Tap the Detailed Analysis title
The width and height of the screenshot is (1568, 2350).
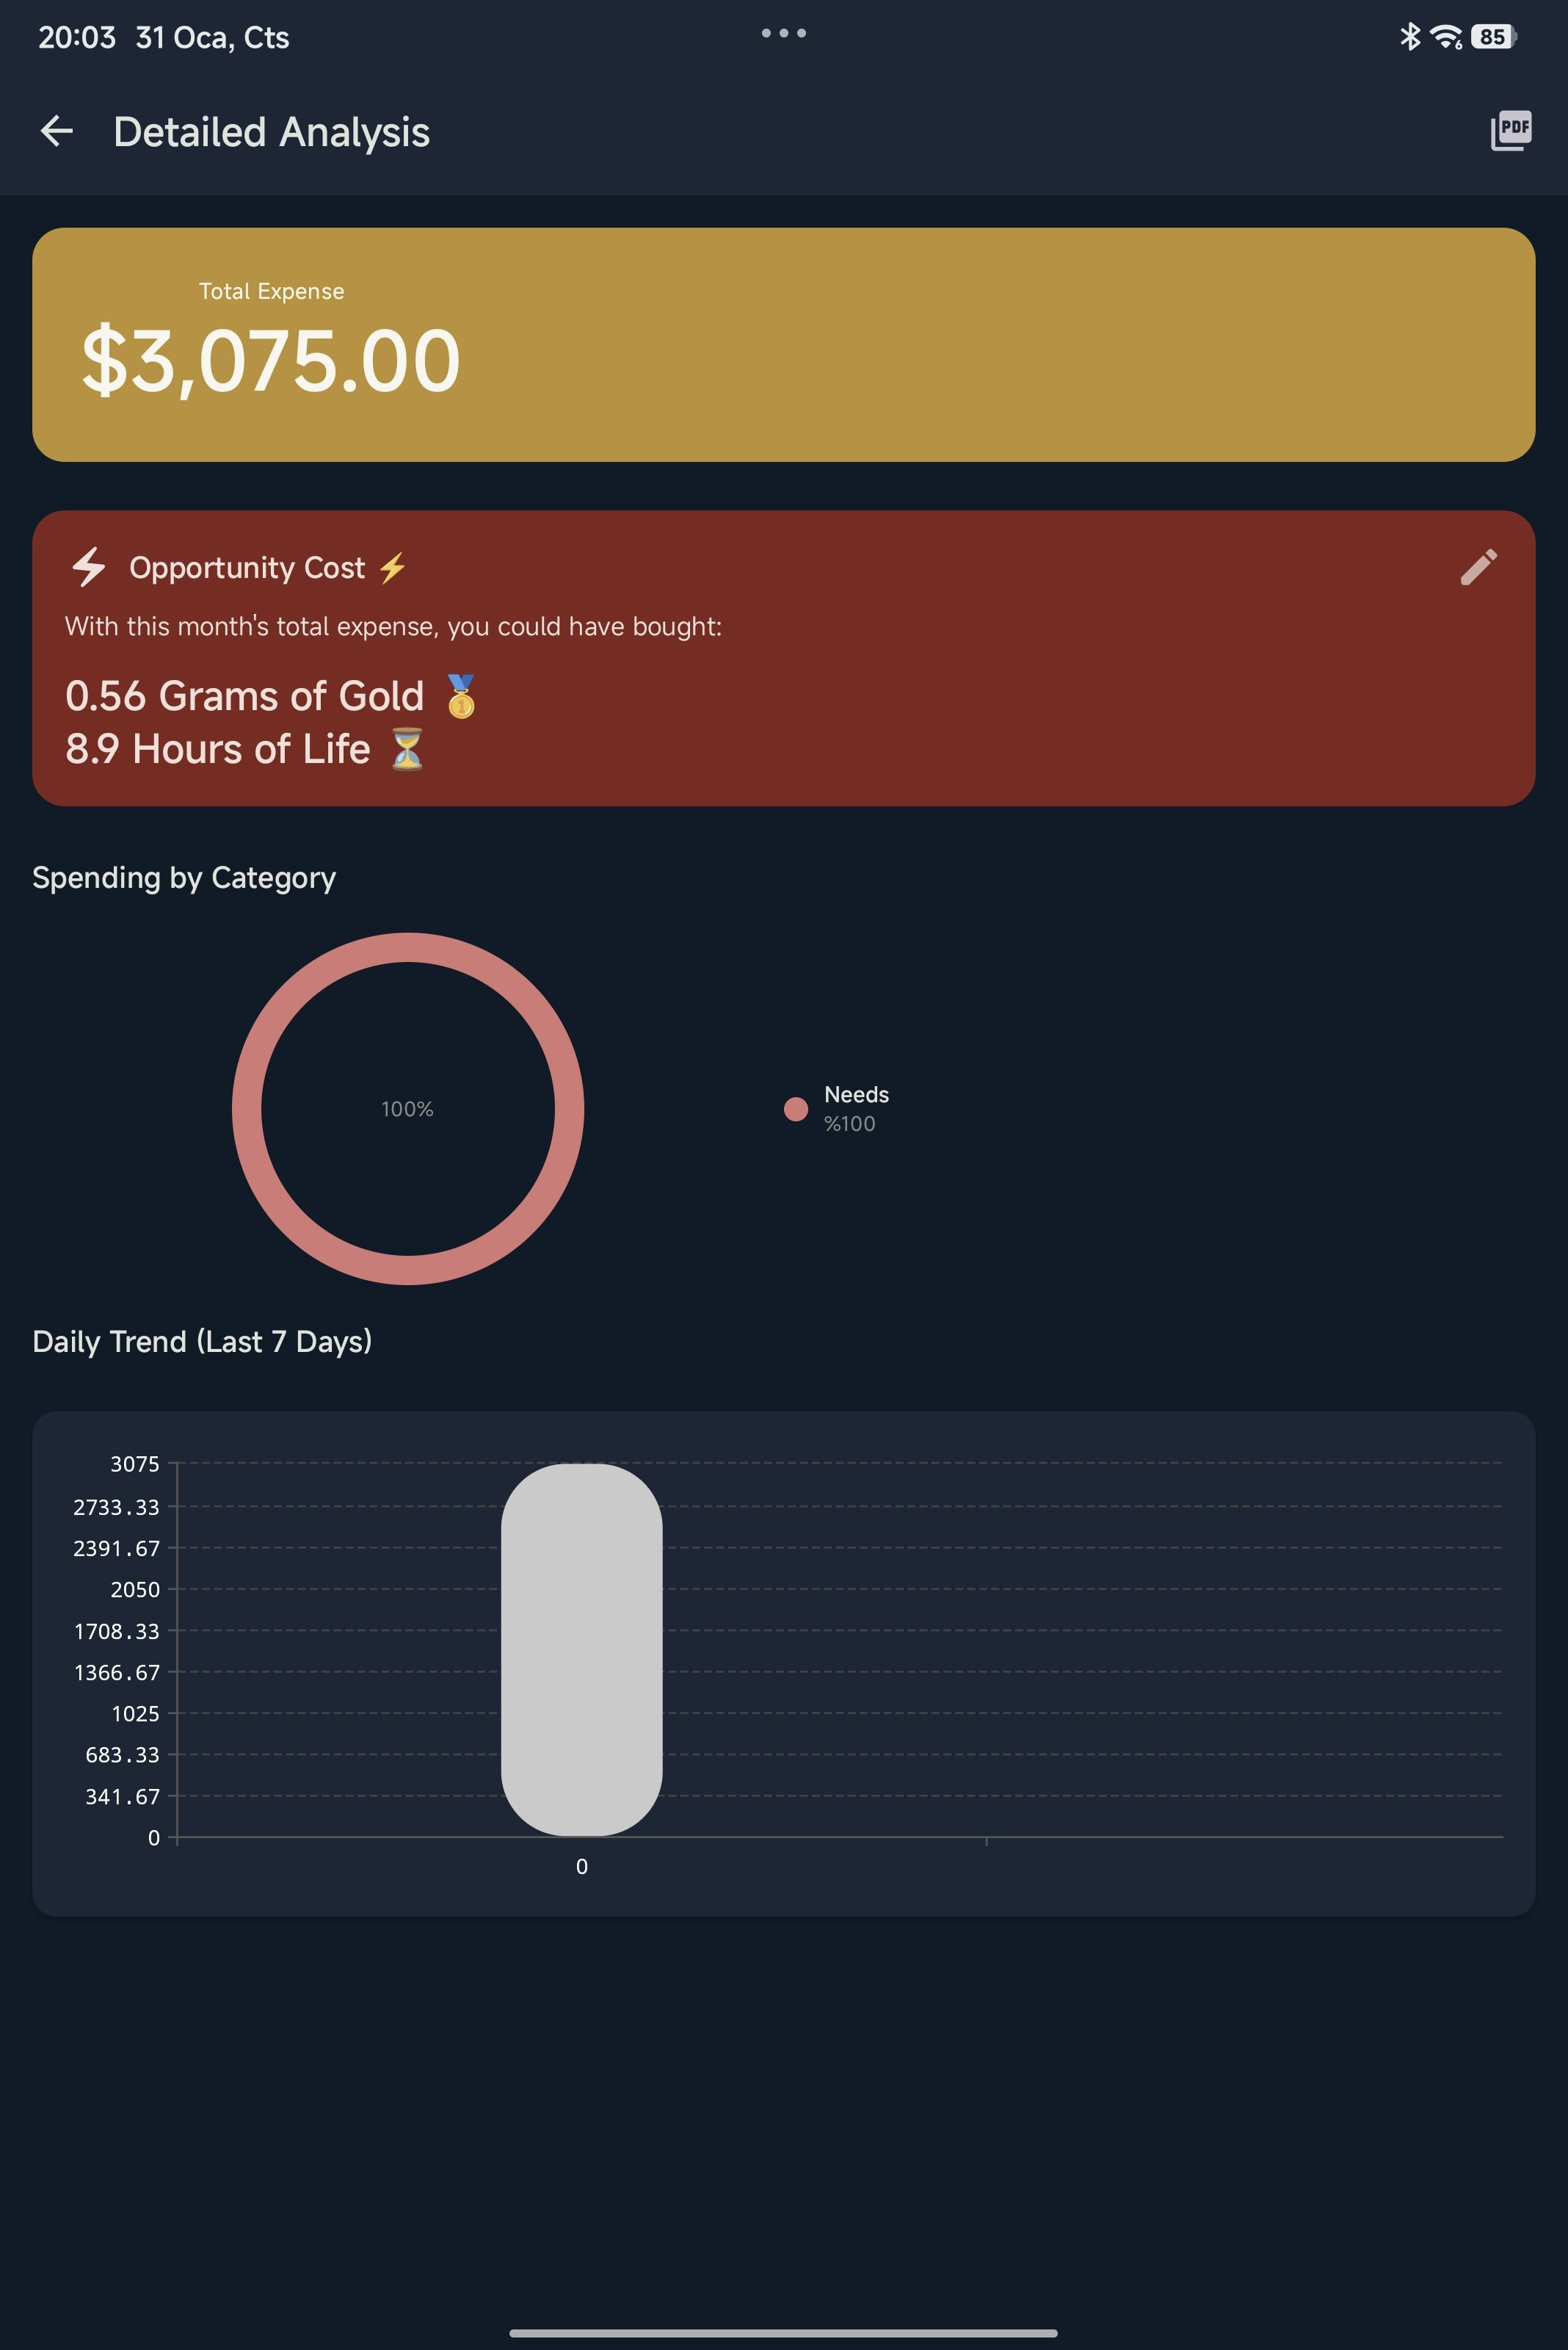pyautogui.click(x=271, y=131)
